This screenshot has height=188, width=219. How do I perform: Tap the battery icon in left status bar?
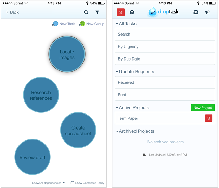tap(101, 3)
